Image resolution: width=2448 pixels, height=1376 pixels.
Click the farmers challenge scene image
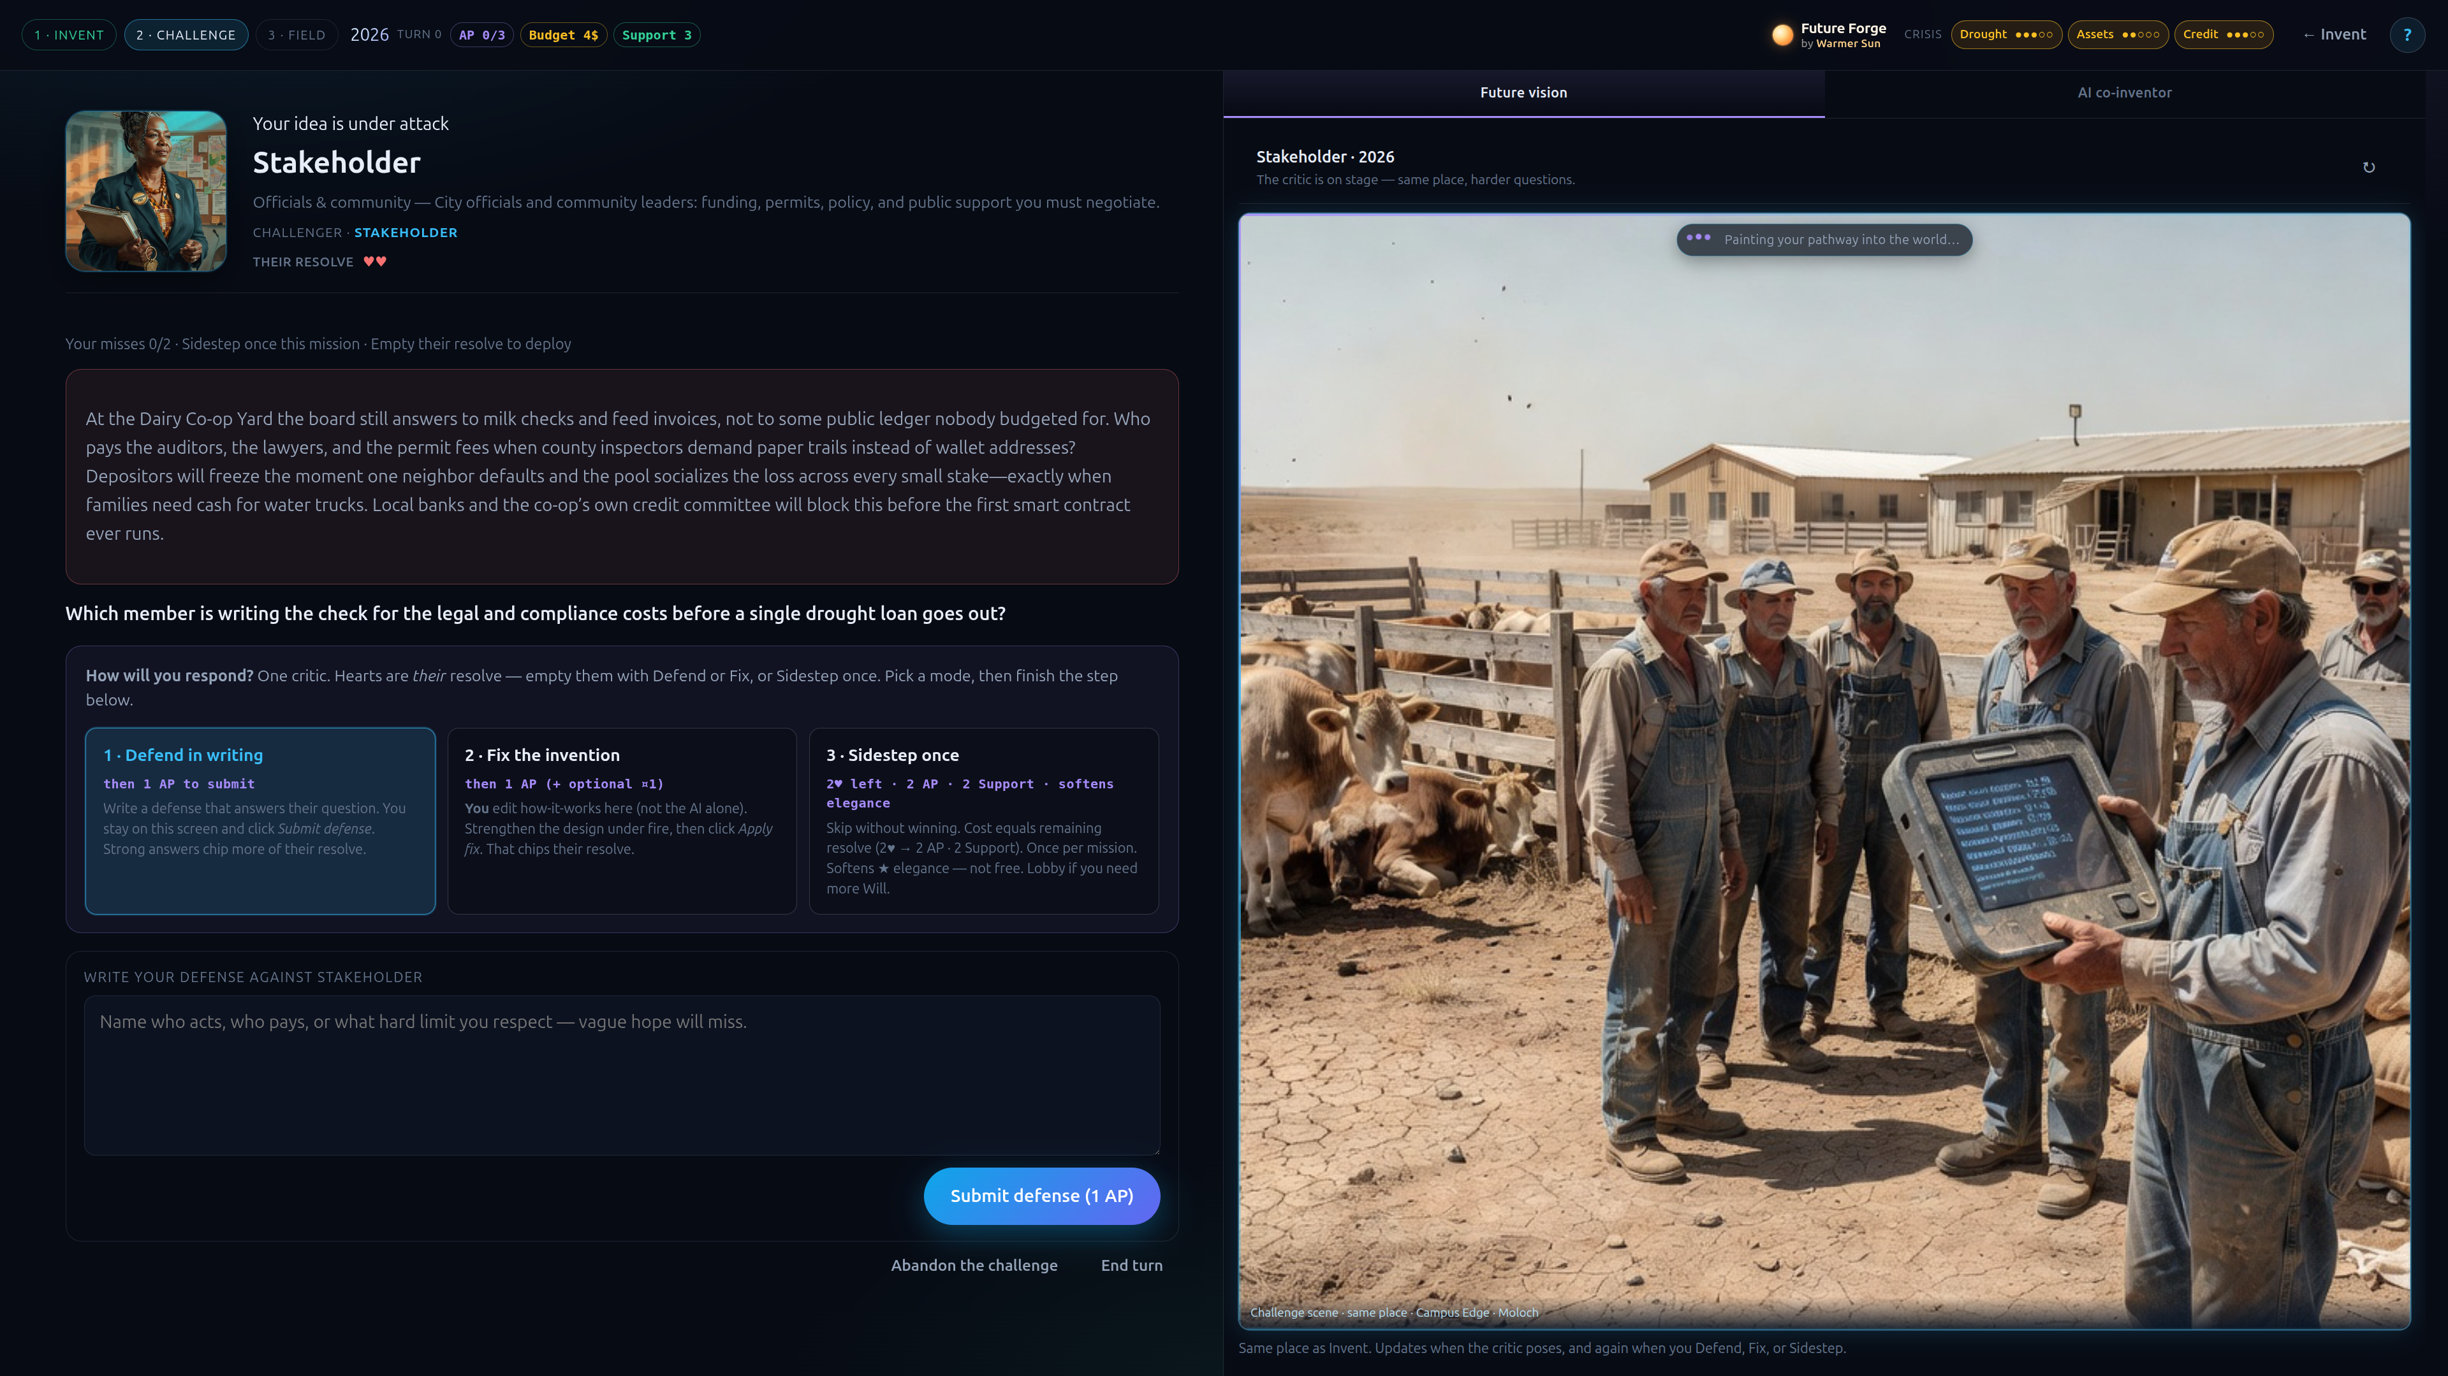(1824, 771)
